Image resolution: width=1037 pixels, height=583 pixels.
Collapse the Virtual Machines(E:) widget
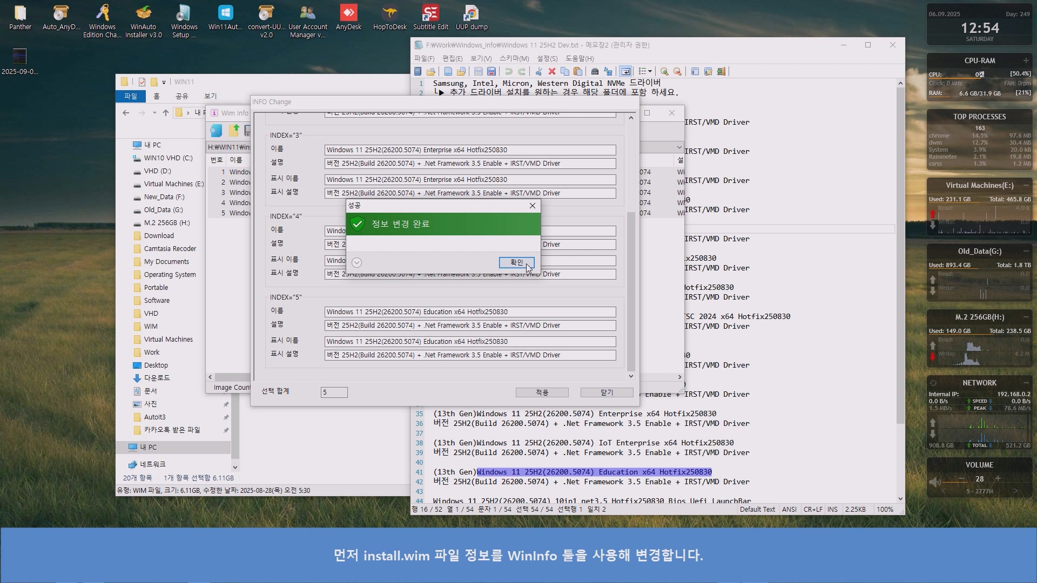[x=1026, y=185]
